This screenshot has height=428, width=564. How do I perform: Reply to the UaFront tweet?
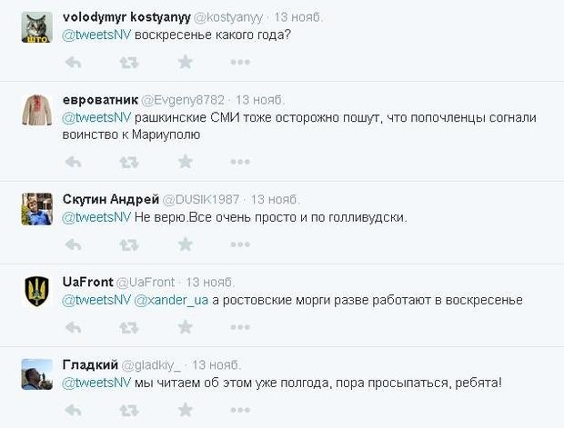[x=74, y=328]
